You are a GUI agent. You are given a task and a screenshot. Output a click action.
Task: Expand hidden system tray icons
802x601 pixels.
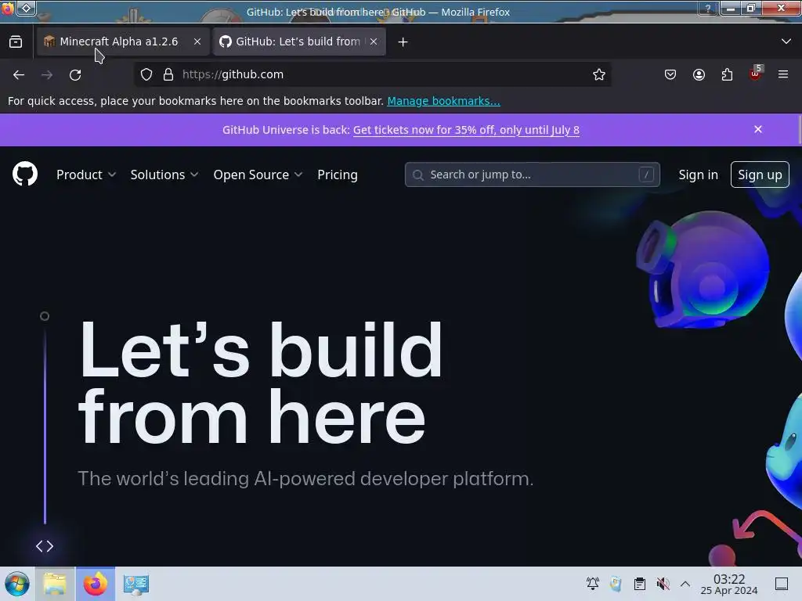685,584
